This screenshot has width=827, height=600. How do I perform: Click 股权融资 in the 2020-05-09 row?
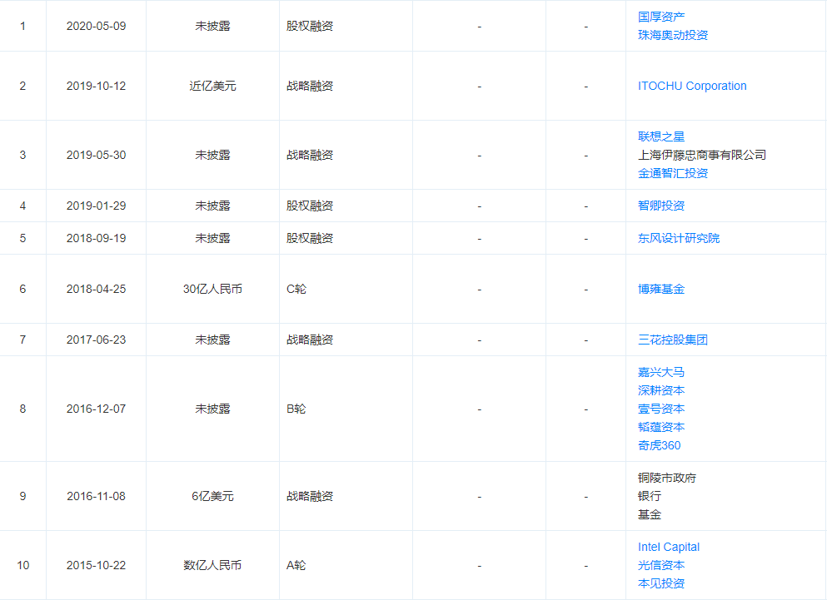310,26
